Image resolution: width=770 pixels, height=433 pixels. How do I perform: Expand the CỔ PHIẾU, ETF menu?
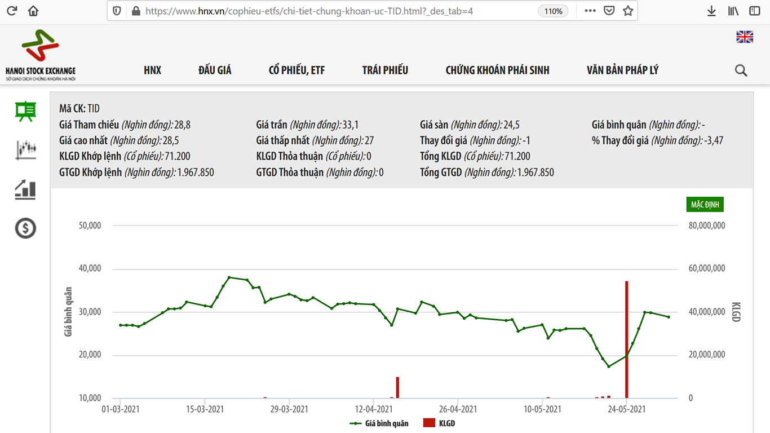(297, 70)
